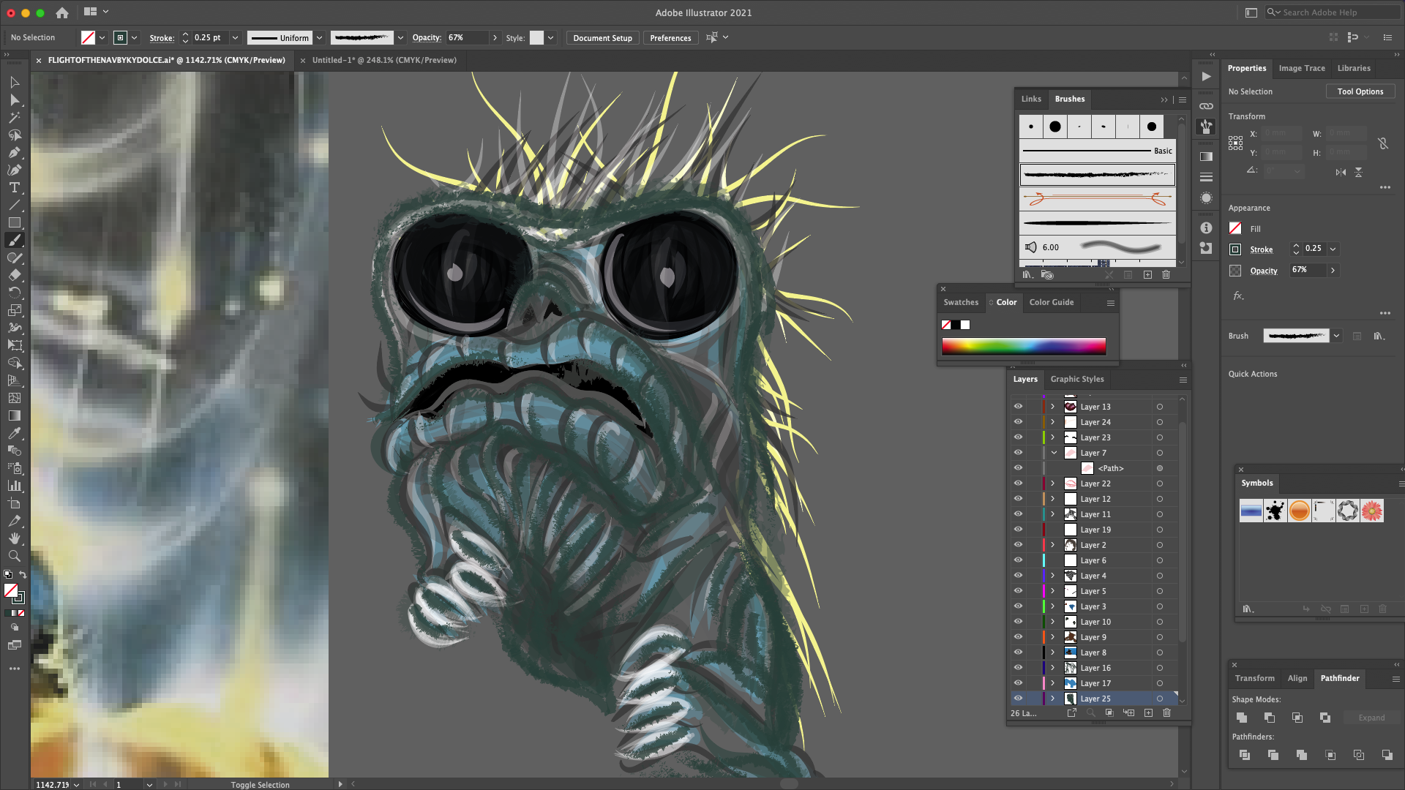Switch to the Swatches tab
Image resolution: width=1405 pixels, height=790 pixels.
coord(961,302)
